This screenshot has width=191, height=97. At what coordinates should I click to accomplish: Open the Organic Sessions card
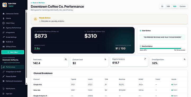[x=129, y=61]
